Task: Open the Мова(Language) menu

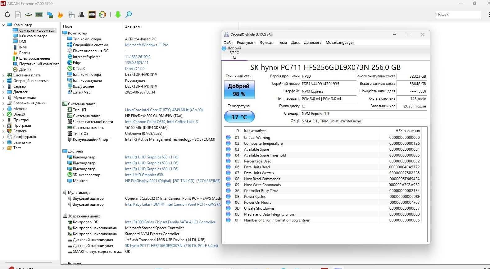Action: point(339,43)
